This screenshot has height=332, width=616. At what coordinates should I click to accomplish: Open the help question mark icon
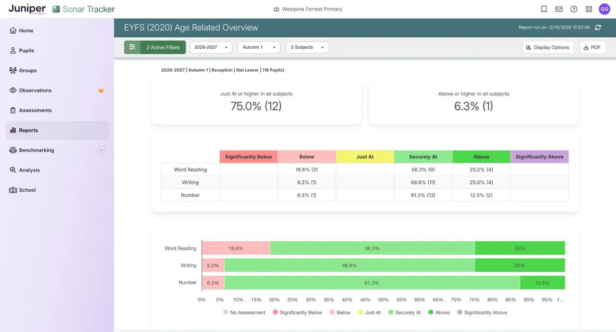click(574, 9)
